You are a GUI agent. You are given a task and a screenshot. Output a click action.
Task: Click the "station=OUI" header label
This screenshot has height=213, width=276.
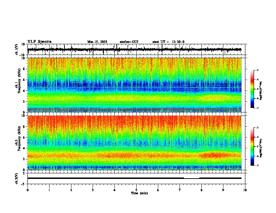(x=129, y=42)
